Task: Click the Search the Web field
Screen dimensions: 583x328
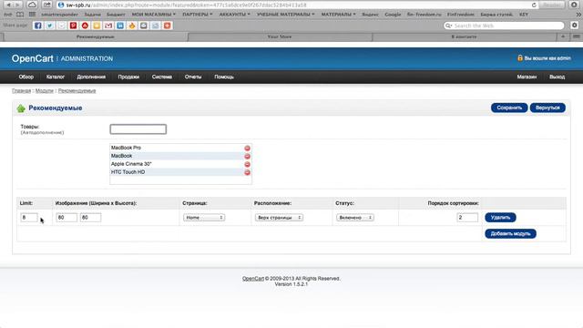Action: [504, 26]
